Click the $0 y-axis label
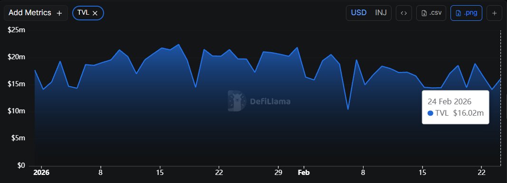507x183 pixels. (x=21, y=165)
